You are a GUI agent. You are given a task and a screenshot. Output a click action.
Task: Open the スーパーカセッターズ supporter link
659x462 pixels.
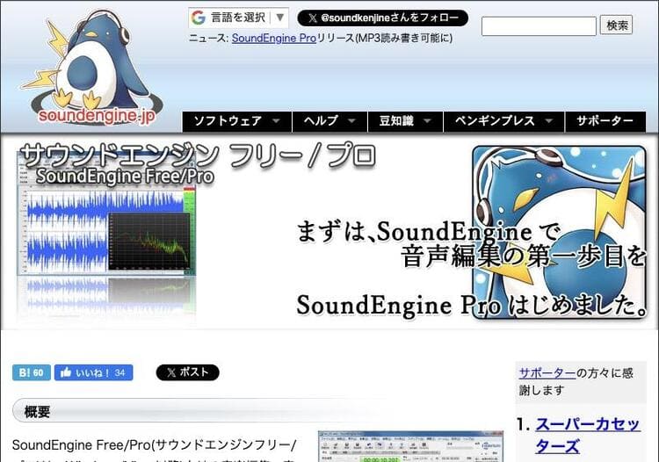pyautogui.click(x=588, y=435)
